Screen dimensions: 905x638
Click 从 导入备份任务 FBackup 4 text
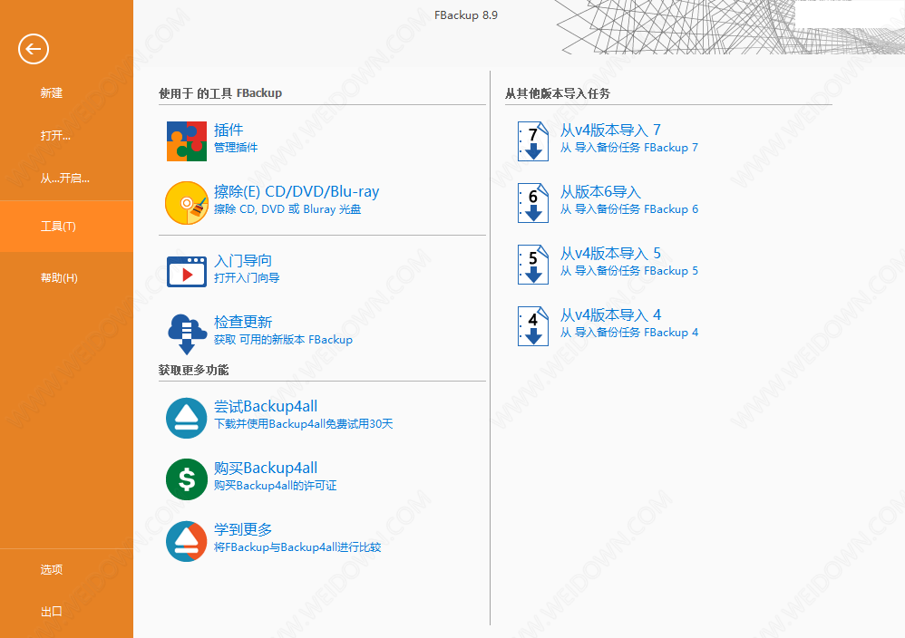click(629, 333)
